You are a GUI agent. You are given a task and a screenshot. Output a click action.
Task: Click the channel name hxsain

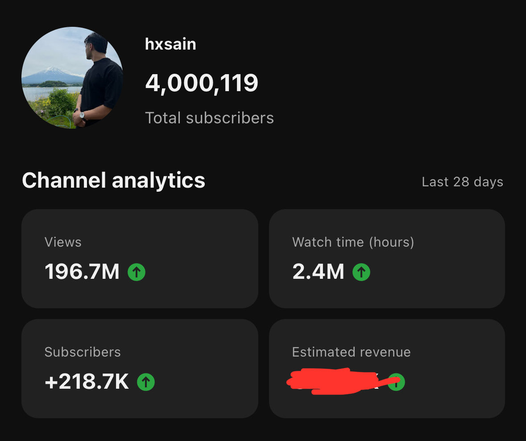coord(170,44)
